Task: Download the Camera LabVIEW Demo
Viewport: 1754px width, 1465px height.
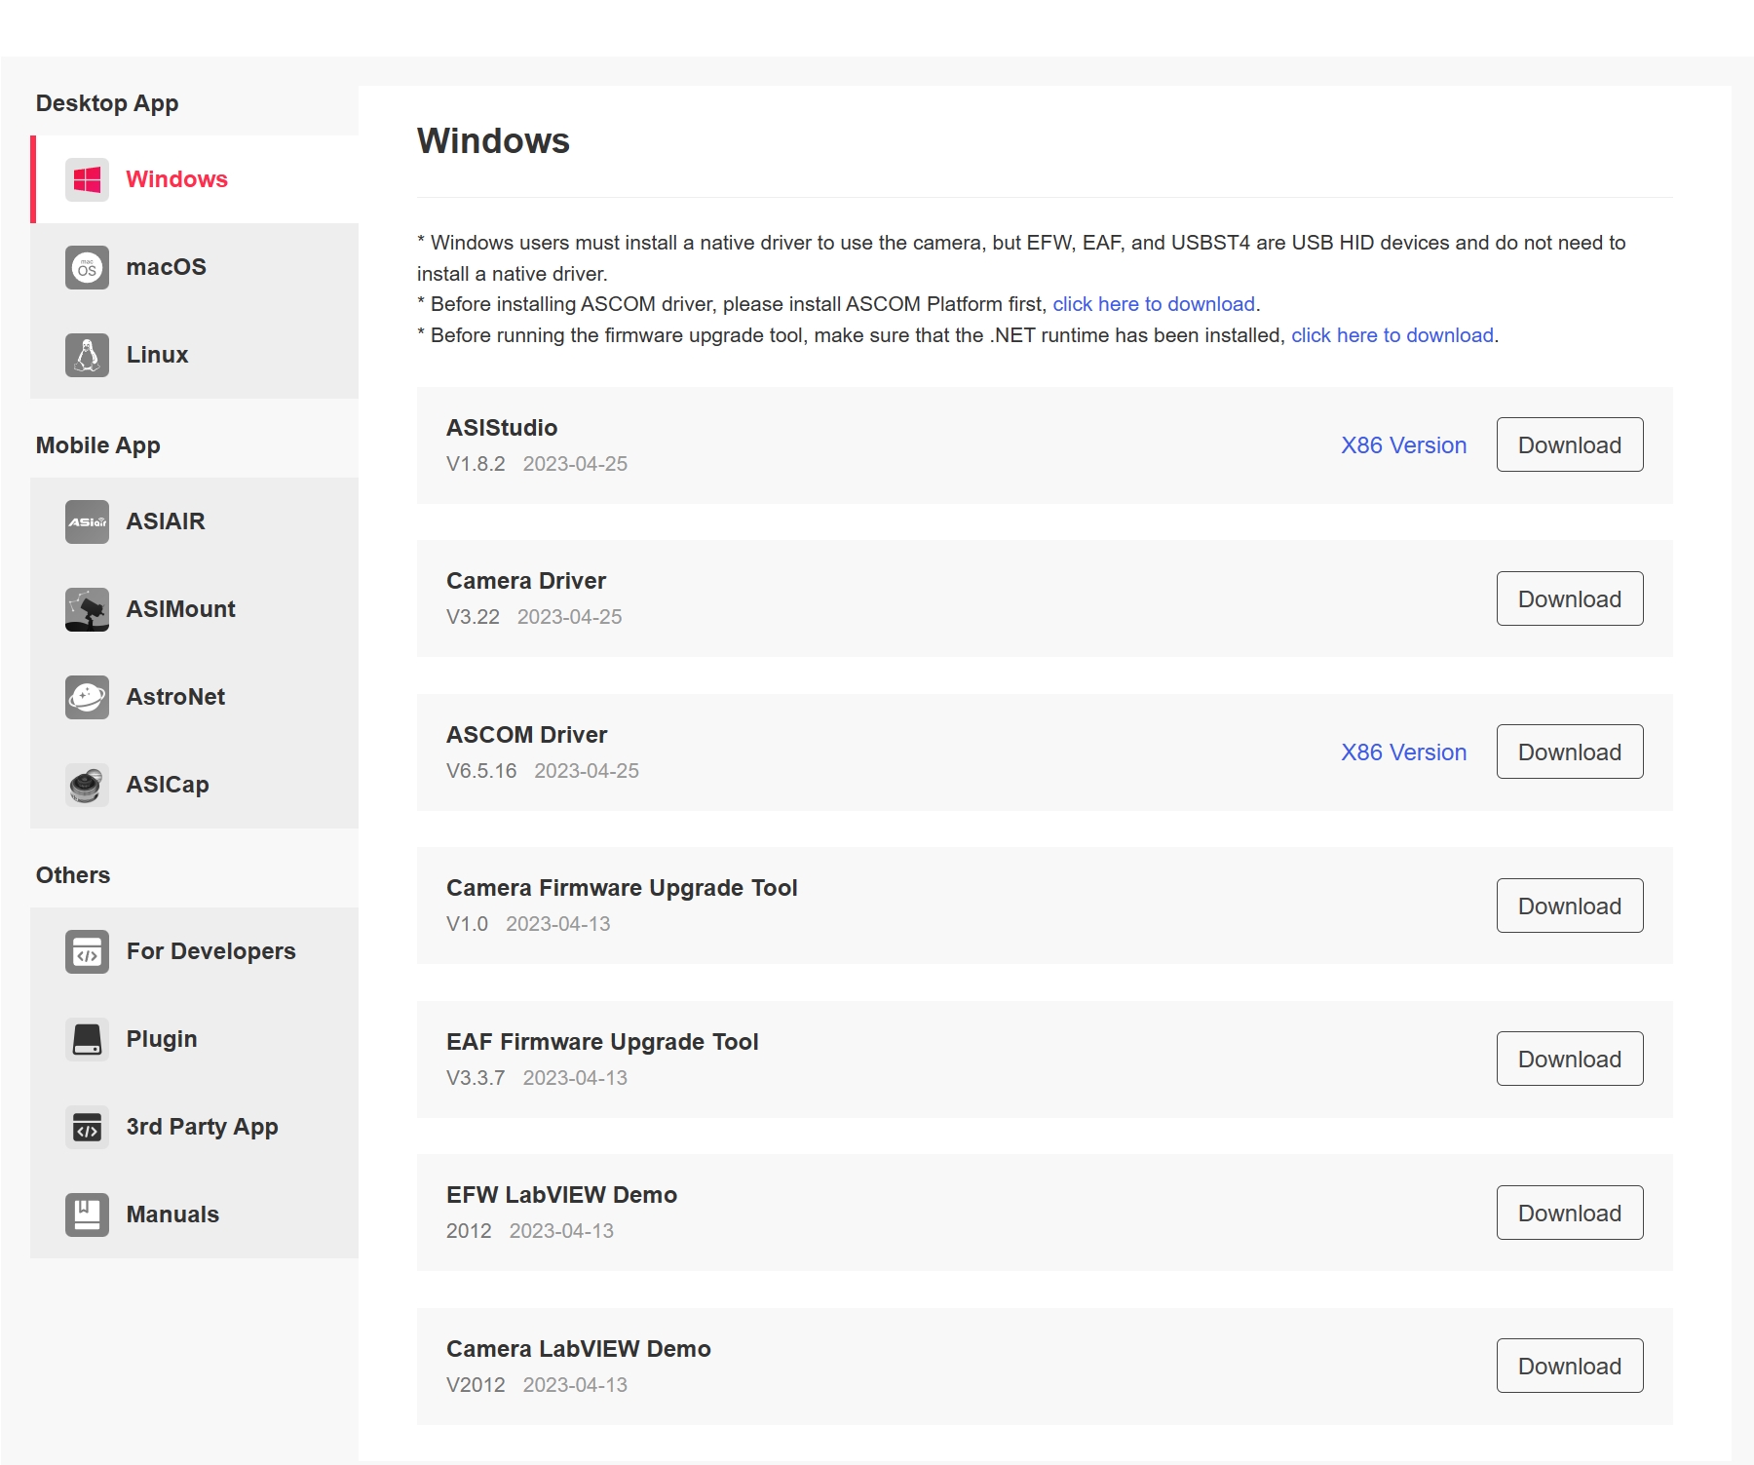Action: 1569,1367
